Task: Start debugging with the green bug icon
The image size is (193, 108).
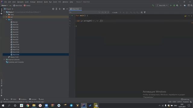Action: point(174,5)
